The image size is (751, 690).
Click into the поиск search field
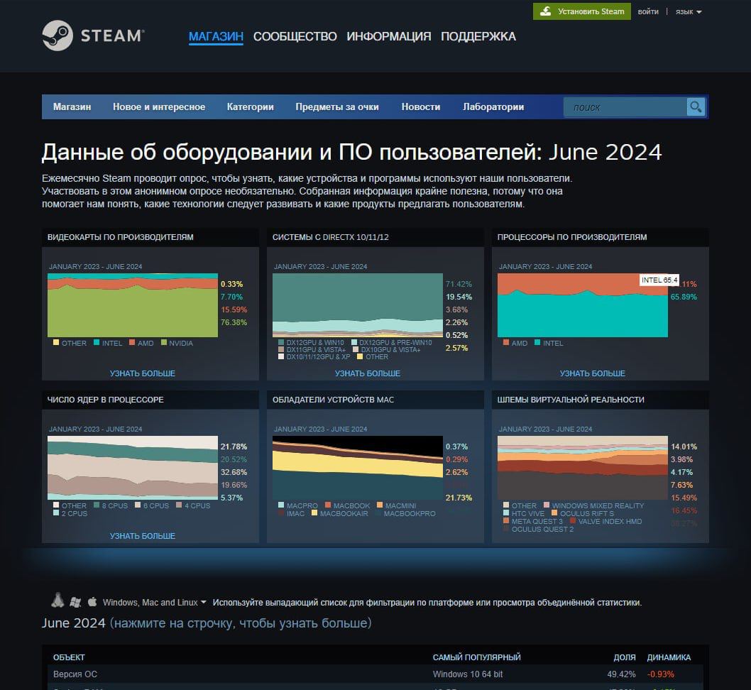[625, 107]
